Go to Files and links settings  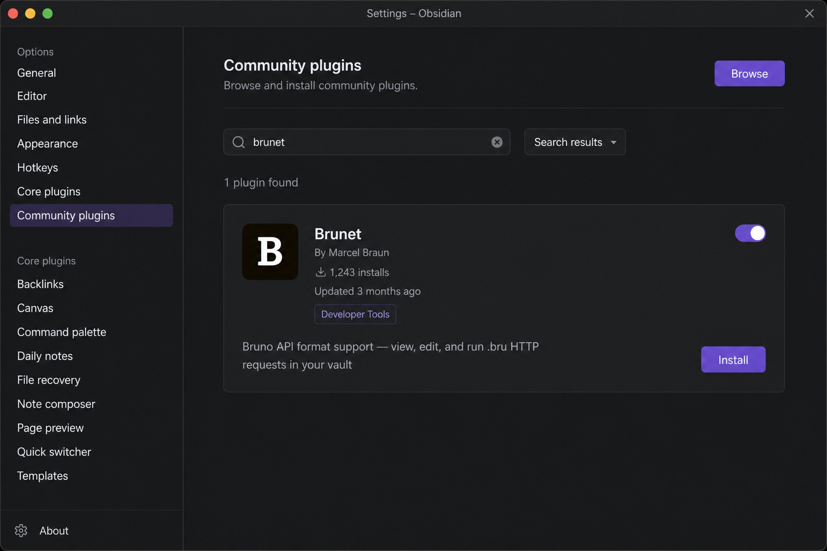click(x=52, y=119)
